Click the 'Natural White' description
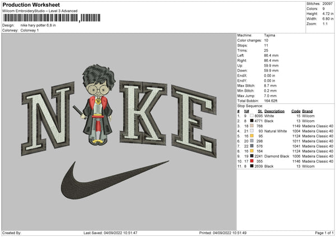 coord(276,131)
